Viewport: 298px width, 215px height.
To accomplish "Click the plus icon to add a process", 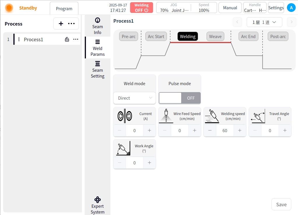I will point(61,24).
